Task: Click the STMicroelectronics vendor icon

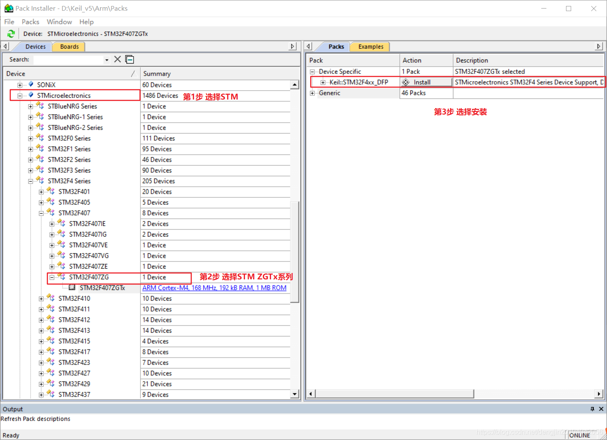Action: [x=31, y=95]
